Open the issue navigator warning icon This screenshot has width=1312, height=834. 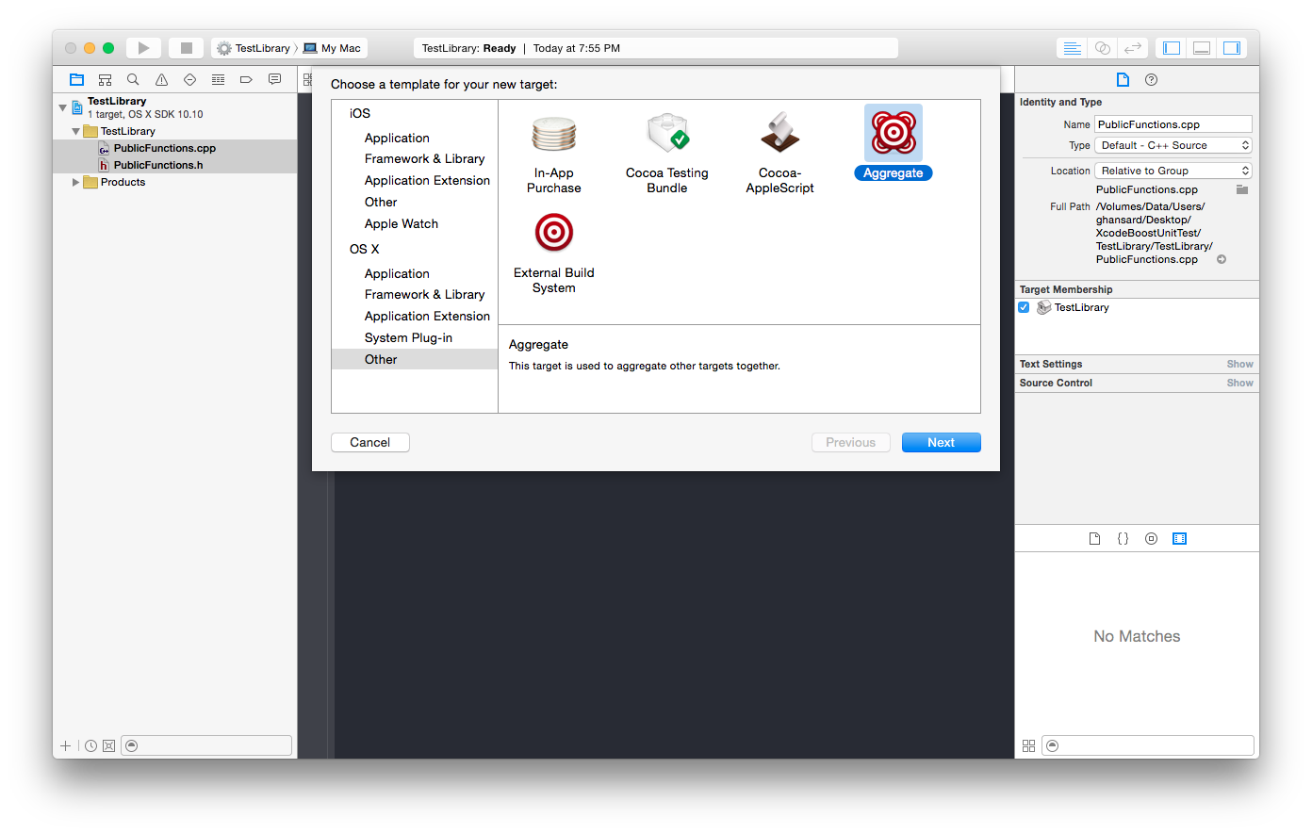161,79
